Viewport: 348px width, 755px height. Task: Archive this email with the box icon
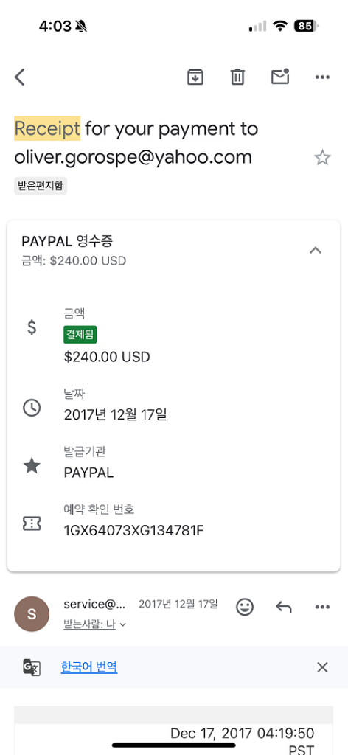pyautogui.click(x=195, y=77)
